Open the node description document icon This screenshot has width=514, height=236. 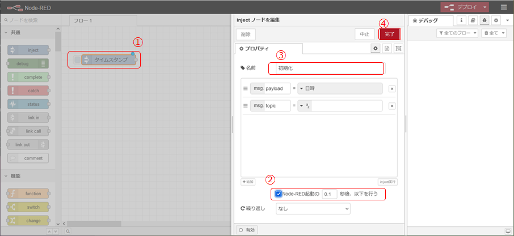387,49
